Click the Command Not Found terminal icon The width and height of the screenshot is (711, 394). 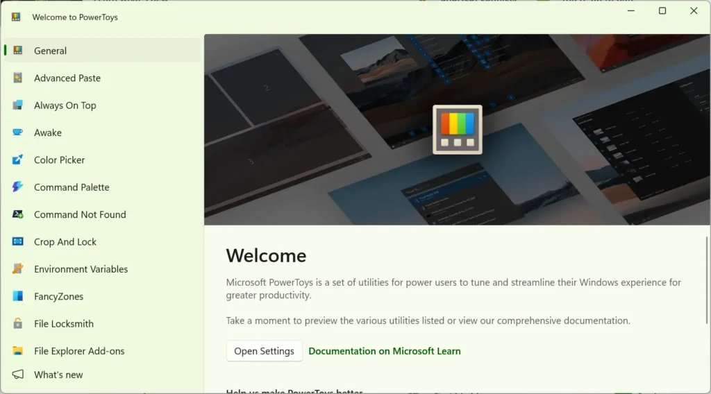(17, 214)
